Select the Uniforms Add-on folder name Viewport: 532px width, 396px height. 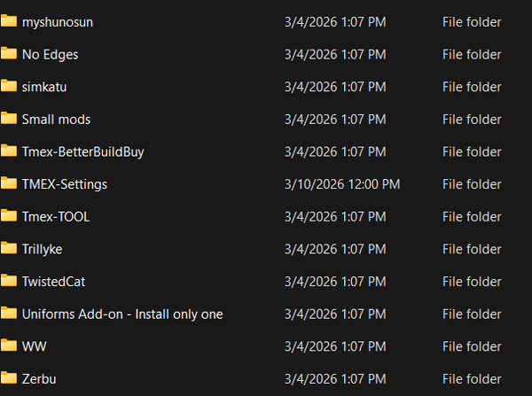pyautogui.click(x=122, y=314)
